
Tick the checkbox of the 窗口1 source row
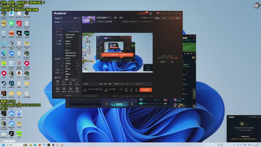coord(57,44)
